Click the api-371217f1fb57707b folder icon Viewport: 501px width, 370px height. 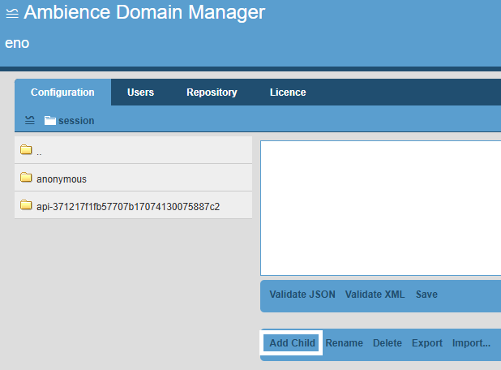pos(26,204)
